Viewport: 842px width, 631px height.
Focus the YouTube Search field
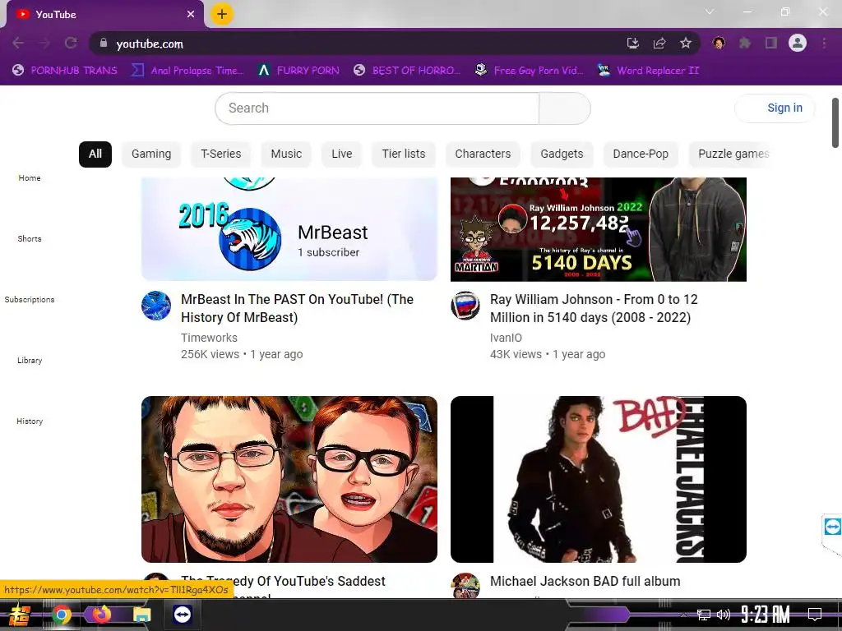[377, 108]
